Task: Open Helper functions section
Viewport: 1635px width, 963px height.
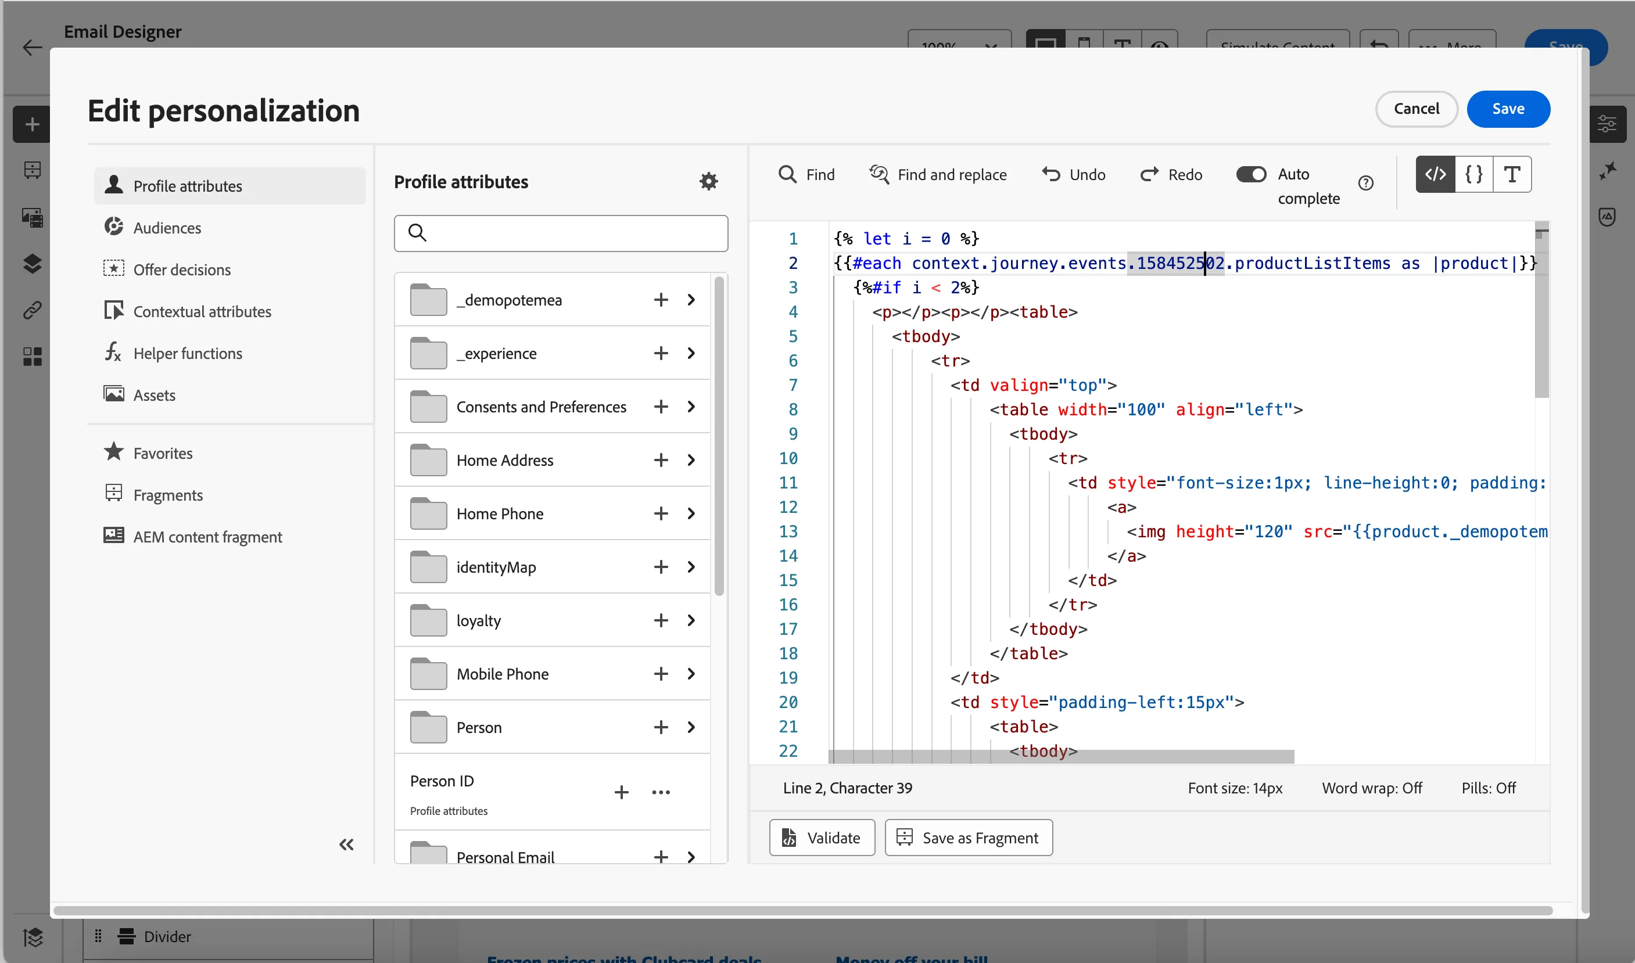Action: pyautogui.click(x=230, y=353)
